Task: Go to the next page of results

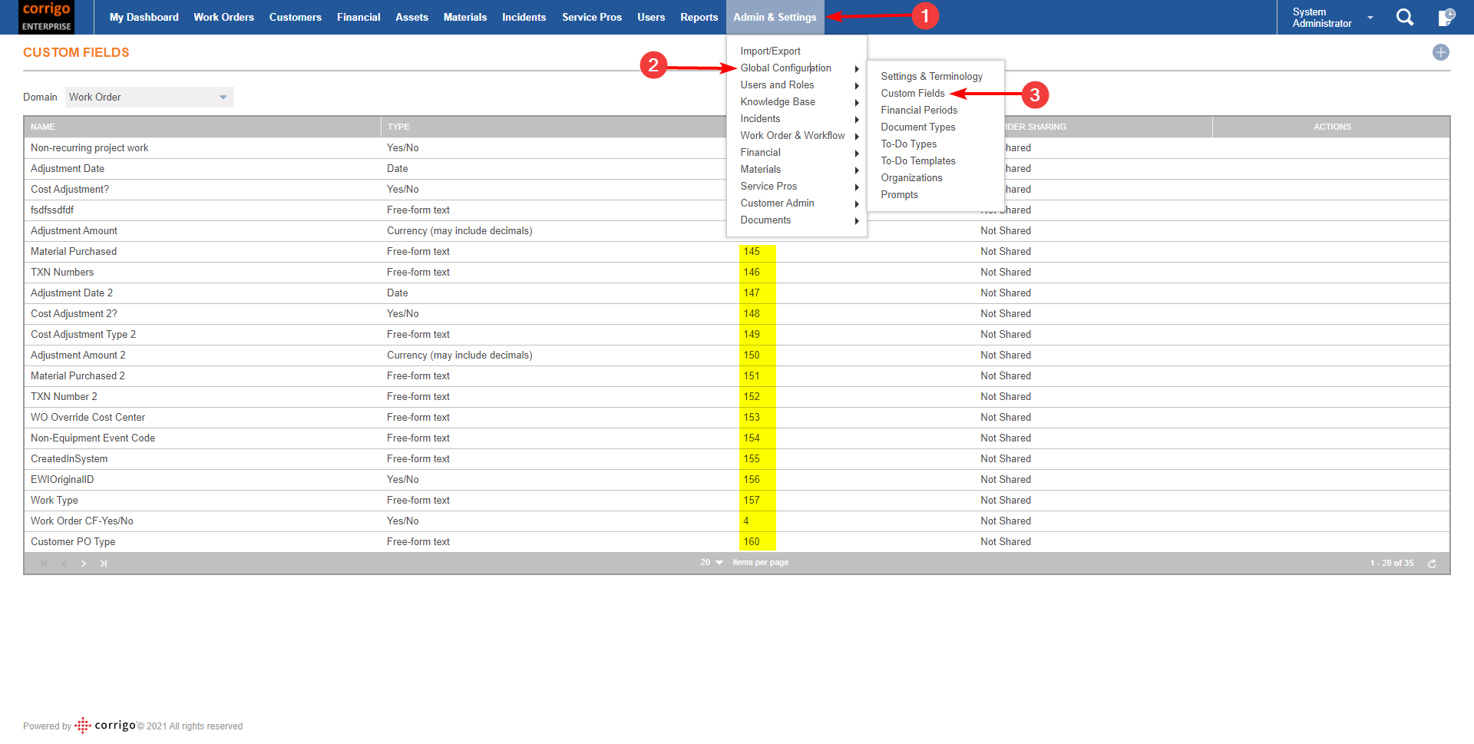Action: (84, 564)
